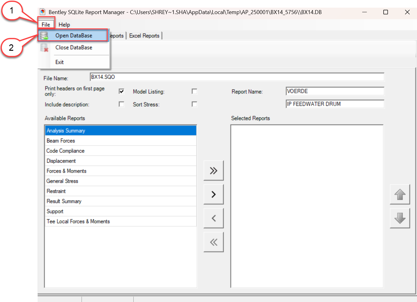This screenshot has width=417, height=302.
Task: Remove selected report with single left arrow
Action: [214, 218]
